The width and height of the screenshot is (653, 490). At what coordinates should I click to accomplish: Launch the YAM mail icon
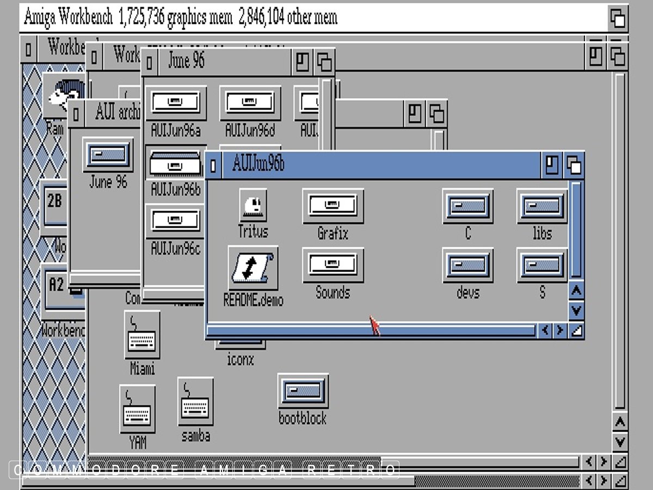coord(138,409)
